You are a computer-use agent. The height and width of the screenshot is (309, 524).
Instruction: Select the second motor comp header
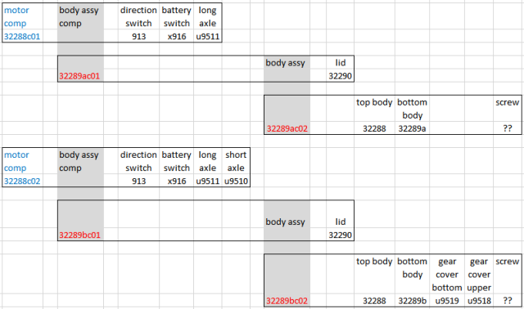(16, 162)
